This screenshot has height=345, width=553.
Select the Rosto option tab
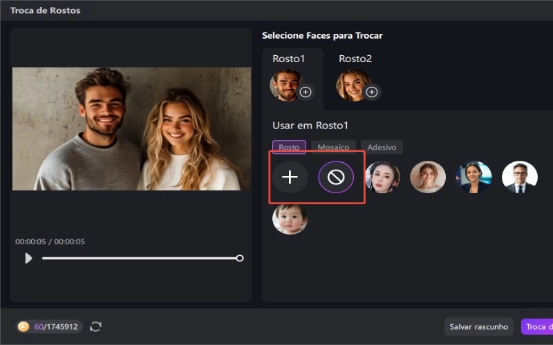289,147
